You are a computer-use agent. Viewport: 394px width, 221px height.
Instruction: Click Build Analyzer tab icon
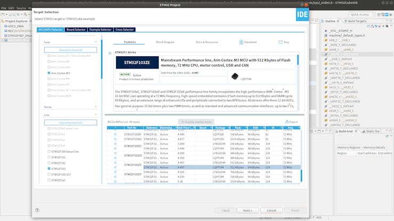[336, 131]
